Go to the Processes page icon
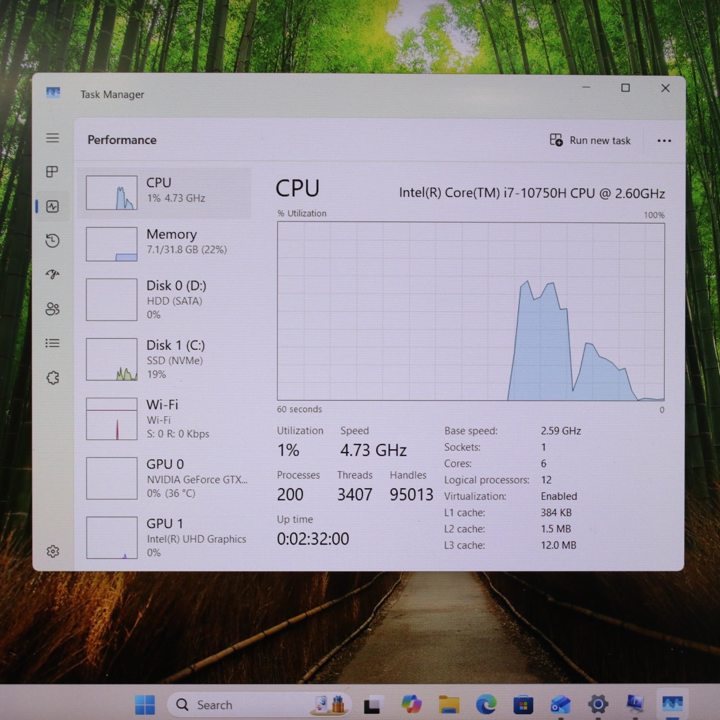The height and width of the screenshot is (720, 720). (x=52, y=172)
